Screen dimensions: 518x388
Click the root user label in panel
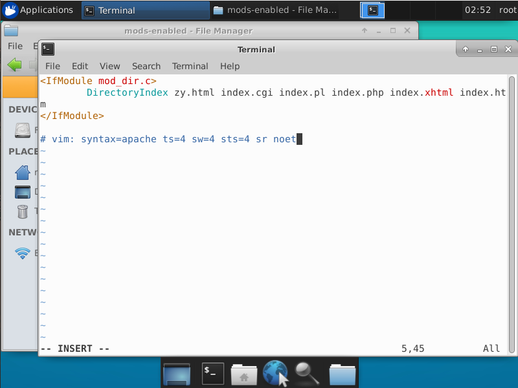pyautogui.click(x=508, y=10)
